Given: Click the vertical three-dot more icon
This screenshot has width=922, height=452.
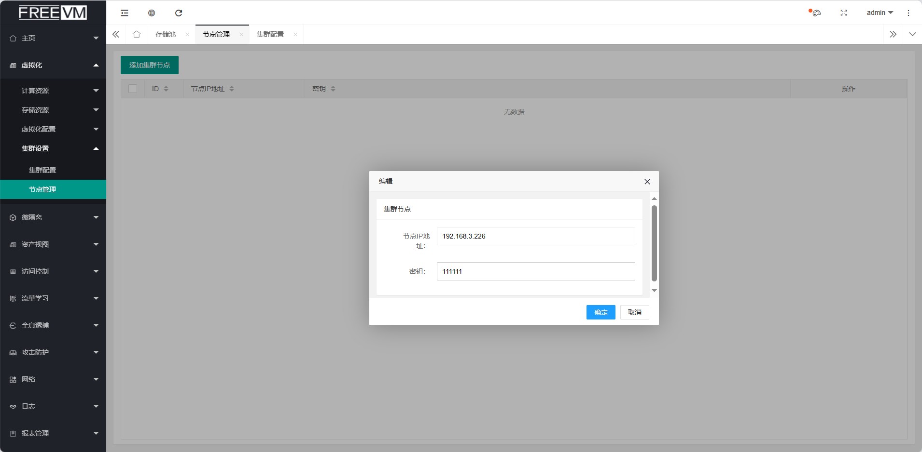Looking at the screenshot, I should click(x=908, y=13).
